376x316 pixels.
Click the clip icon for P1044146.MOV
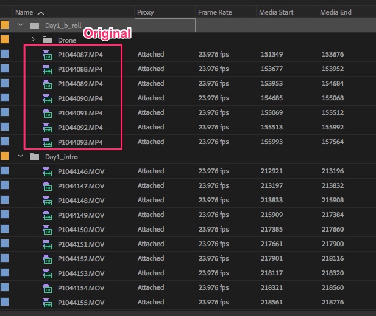[48, 171]
